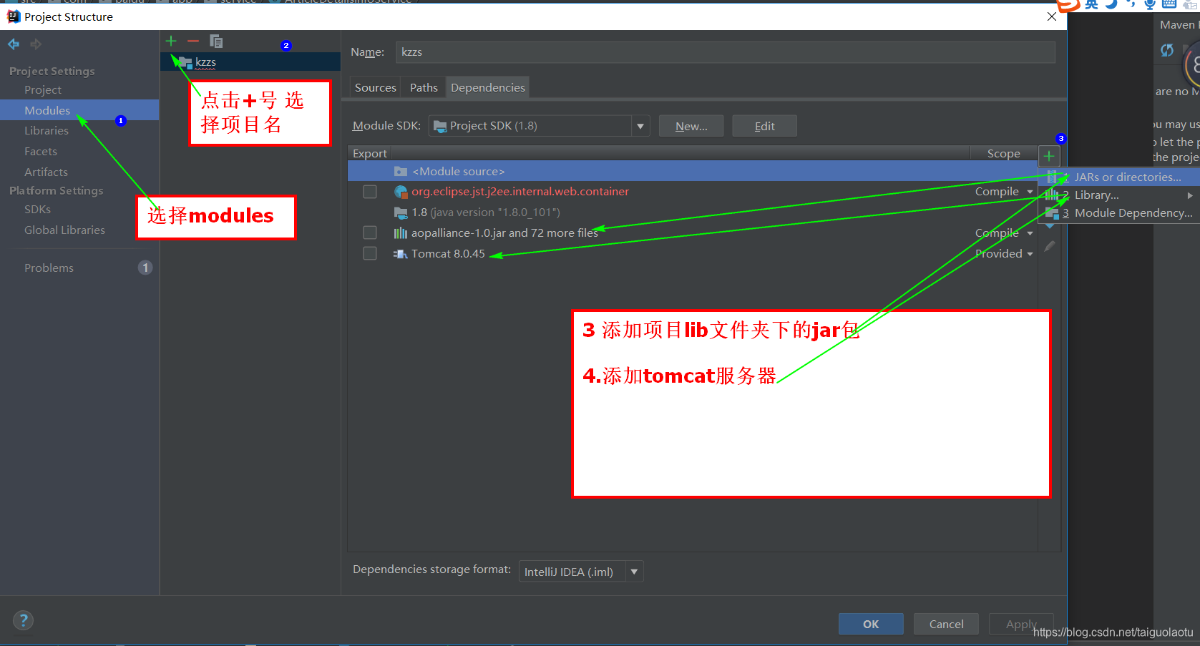Select the Module source row
1200x646 pixels.
(x=693, y=171)
